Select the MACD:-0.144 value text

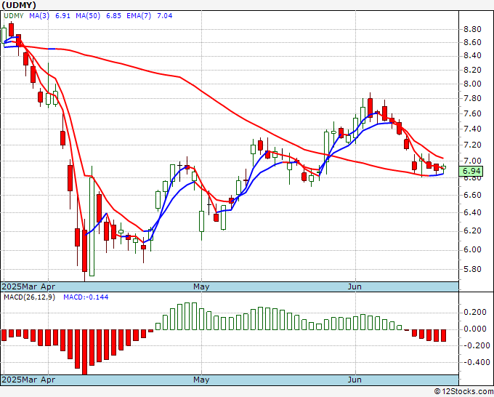coord(86,297)
